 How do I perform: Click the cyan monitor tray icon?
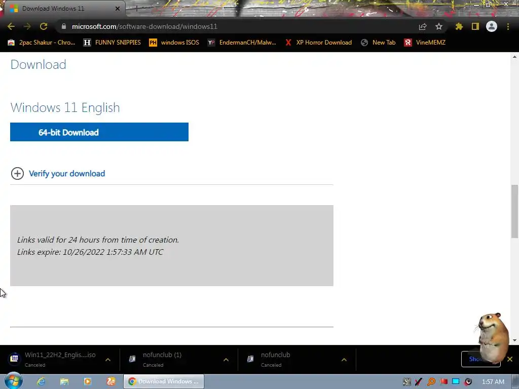pos(456,382)
